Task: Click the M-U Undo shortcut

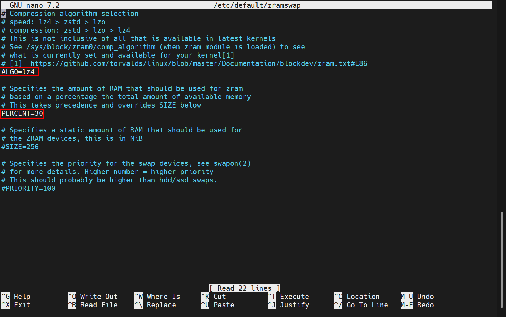Action: pos(417,297)
